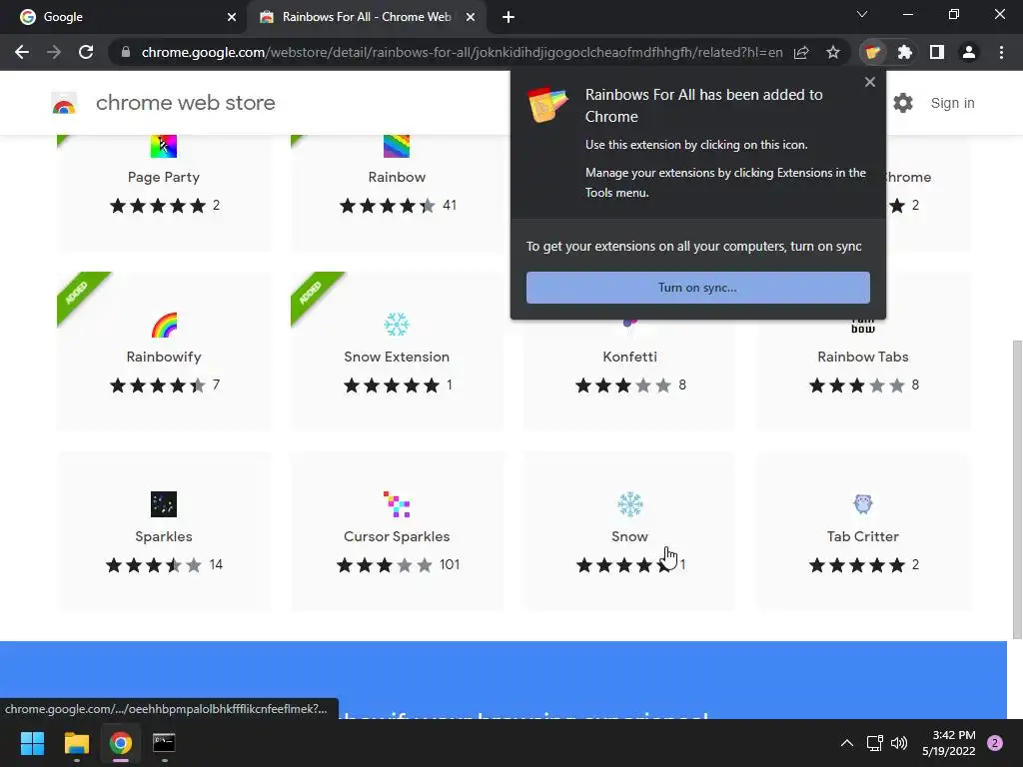The image size is (1023, 767).
Task: Open the notification center badge
Action: [995, 743]
